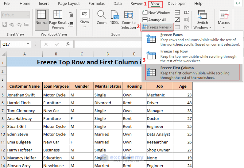The width and height of the screenshot is (244, 168).
Task: Click the formula bar Enter checkmark
Action: pyautogui.click(x=57, y=44)
